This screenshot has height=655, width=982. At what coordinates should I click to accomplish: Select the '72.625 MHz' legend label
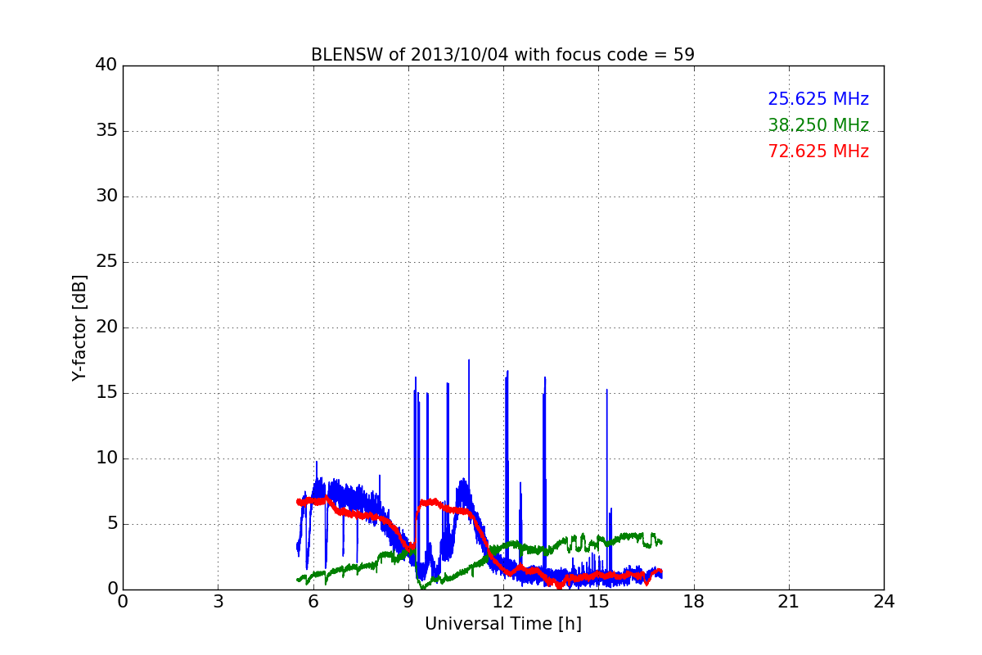pos(818,151)
